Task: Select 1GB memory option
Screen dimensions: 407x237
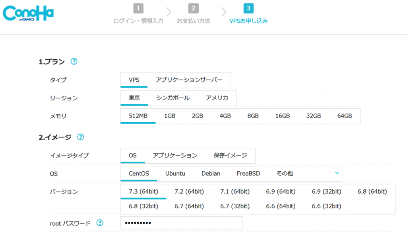Action: [x=170, y=116]
